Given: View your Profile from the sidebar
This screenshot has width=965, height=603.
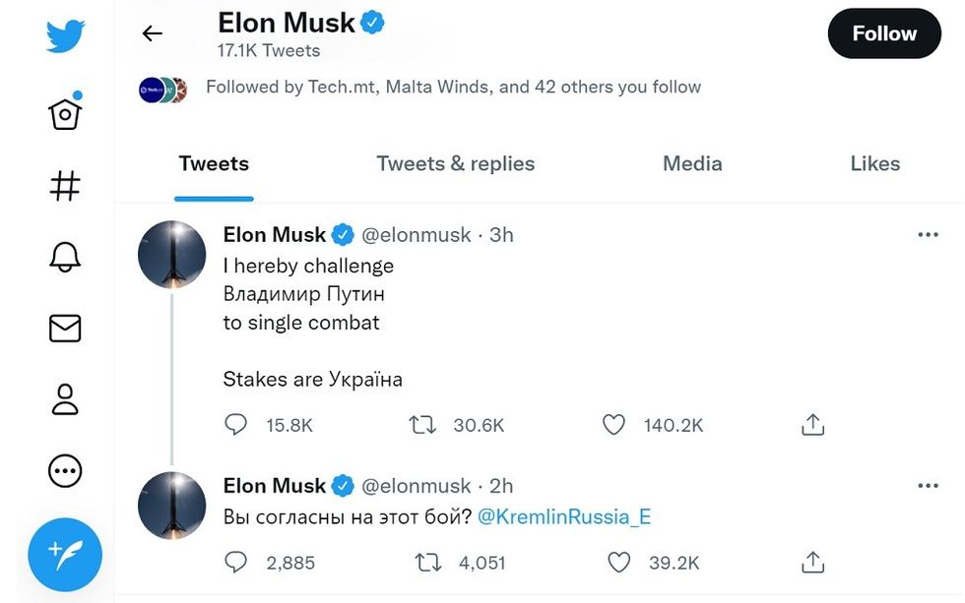Looking at the screenshot, I should pyautogui.click(x=64, y=399).
